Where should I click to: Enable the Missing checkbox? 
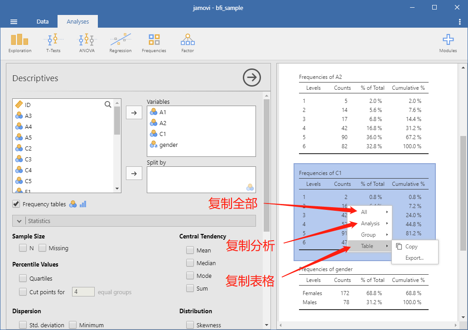click(x=42, y=248)
